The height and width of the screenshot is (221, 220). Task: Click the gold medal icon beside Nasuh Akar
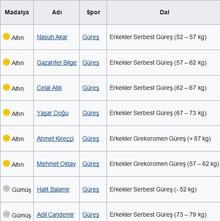coord(6,36)
